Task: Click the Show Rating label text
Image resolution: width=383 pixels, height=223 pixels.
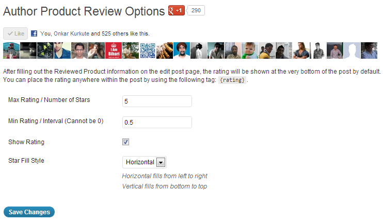Action: pyautogui.click(x=26, y=142)
